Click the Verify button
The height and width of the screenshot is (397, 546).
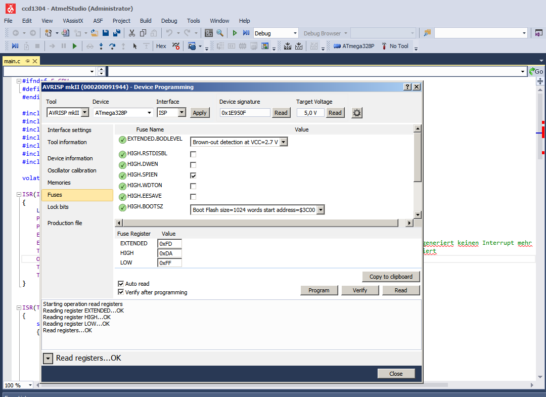[360, 290]
